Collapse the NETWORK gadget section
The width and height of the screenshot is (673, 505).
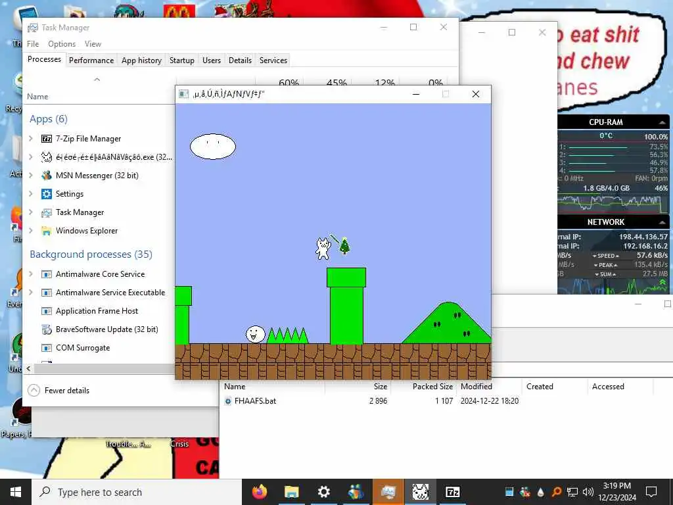tap(662, 222)
